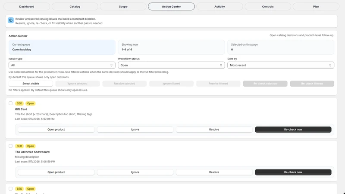The image size is (345, 194).
Task: Ignore The Archived Snowboard issue
Action: coord(135,172)
